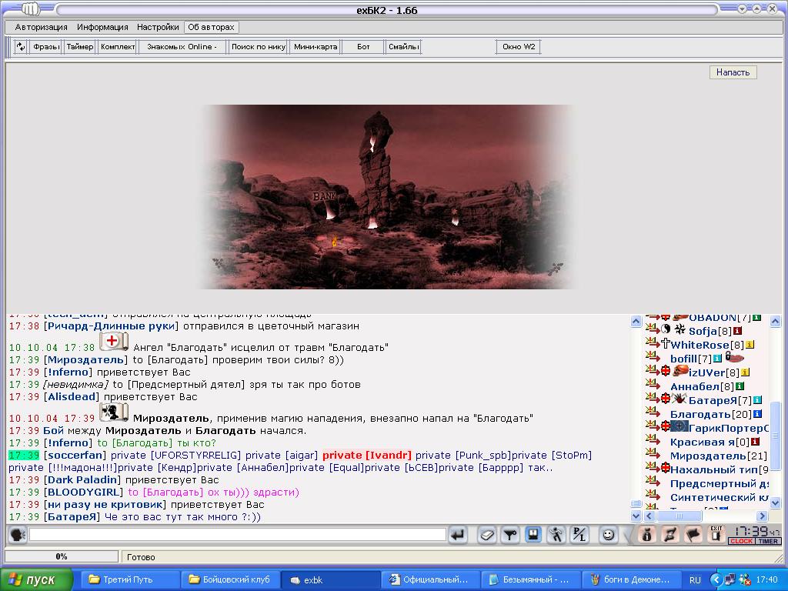This screenshot has width=788, height=591.
Task: Open Окно W2 window
Action: [519, 47]
